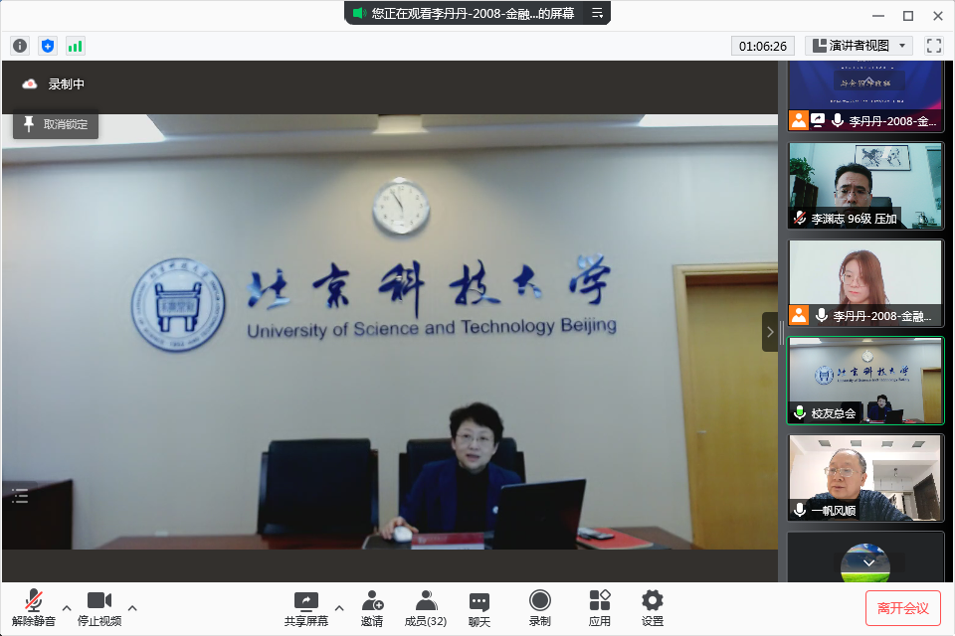
Task: Open meeting settings 设置
Action: tap(653, 608)
